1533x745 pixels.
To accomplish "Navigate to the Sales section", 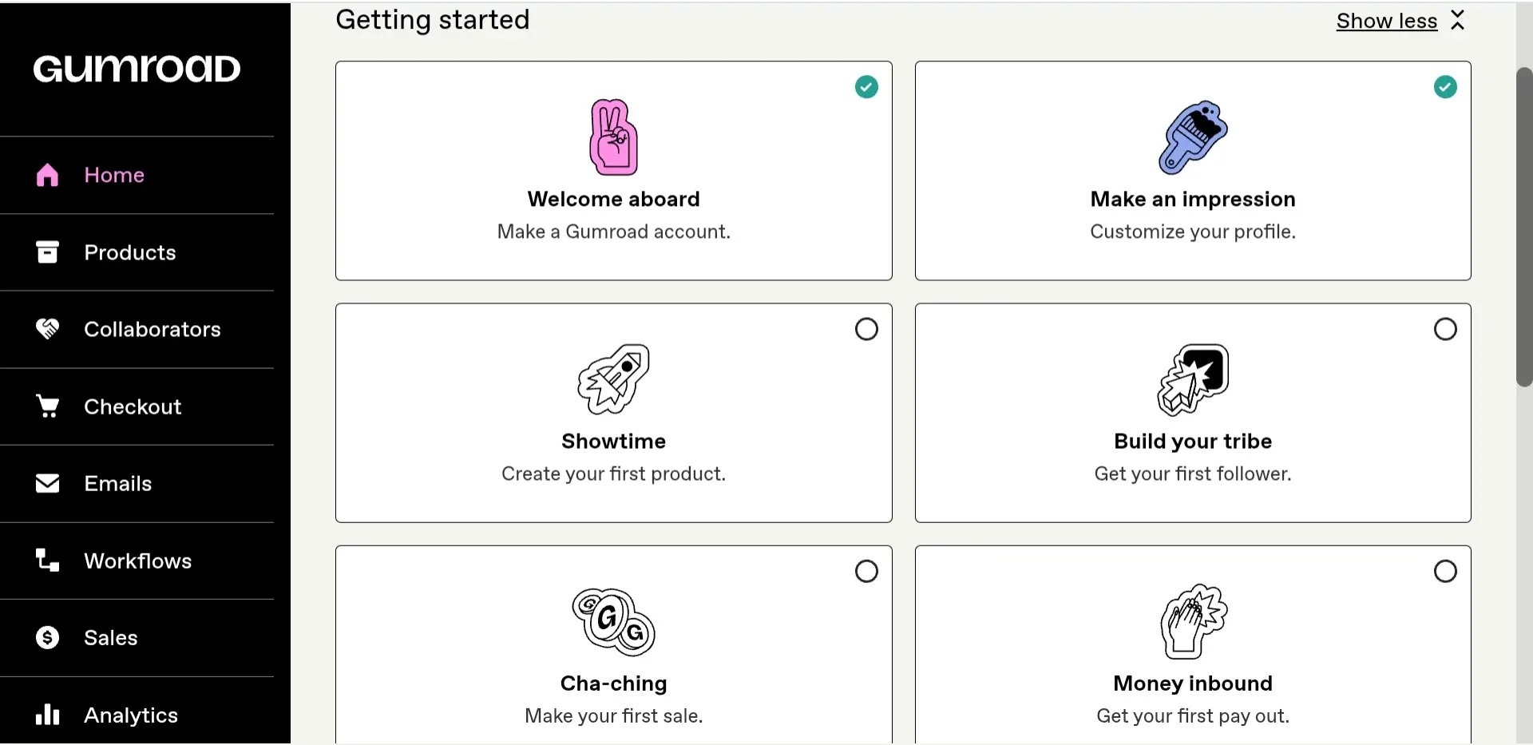I will click(x=110, y=636).
